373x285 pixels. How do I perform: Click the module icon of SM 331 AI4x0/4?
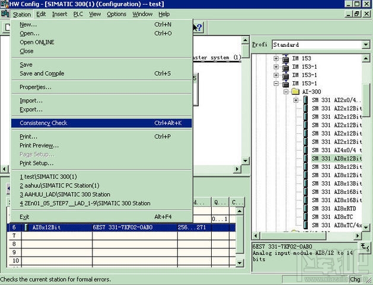(x=305, y=150)
